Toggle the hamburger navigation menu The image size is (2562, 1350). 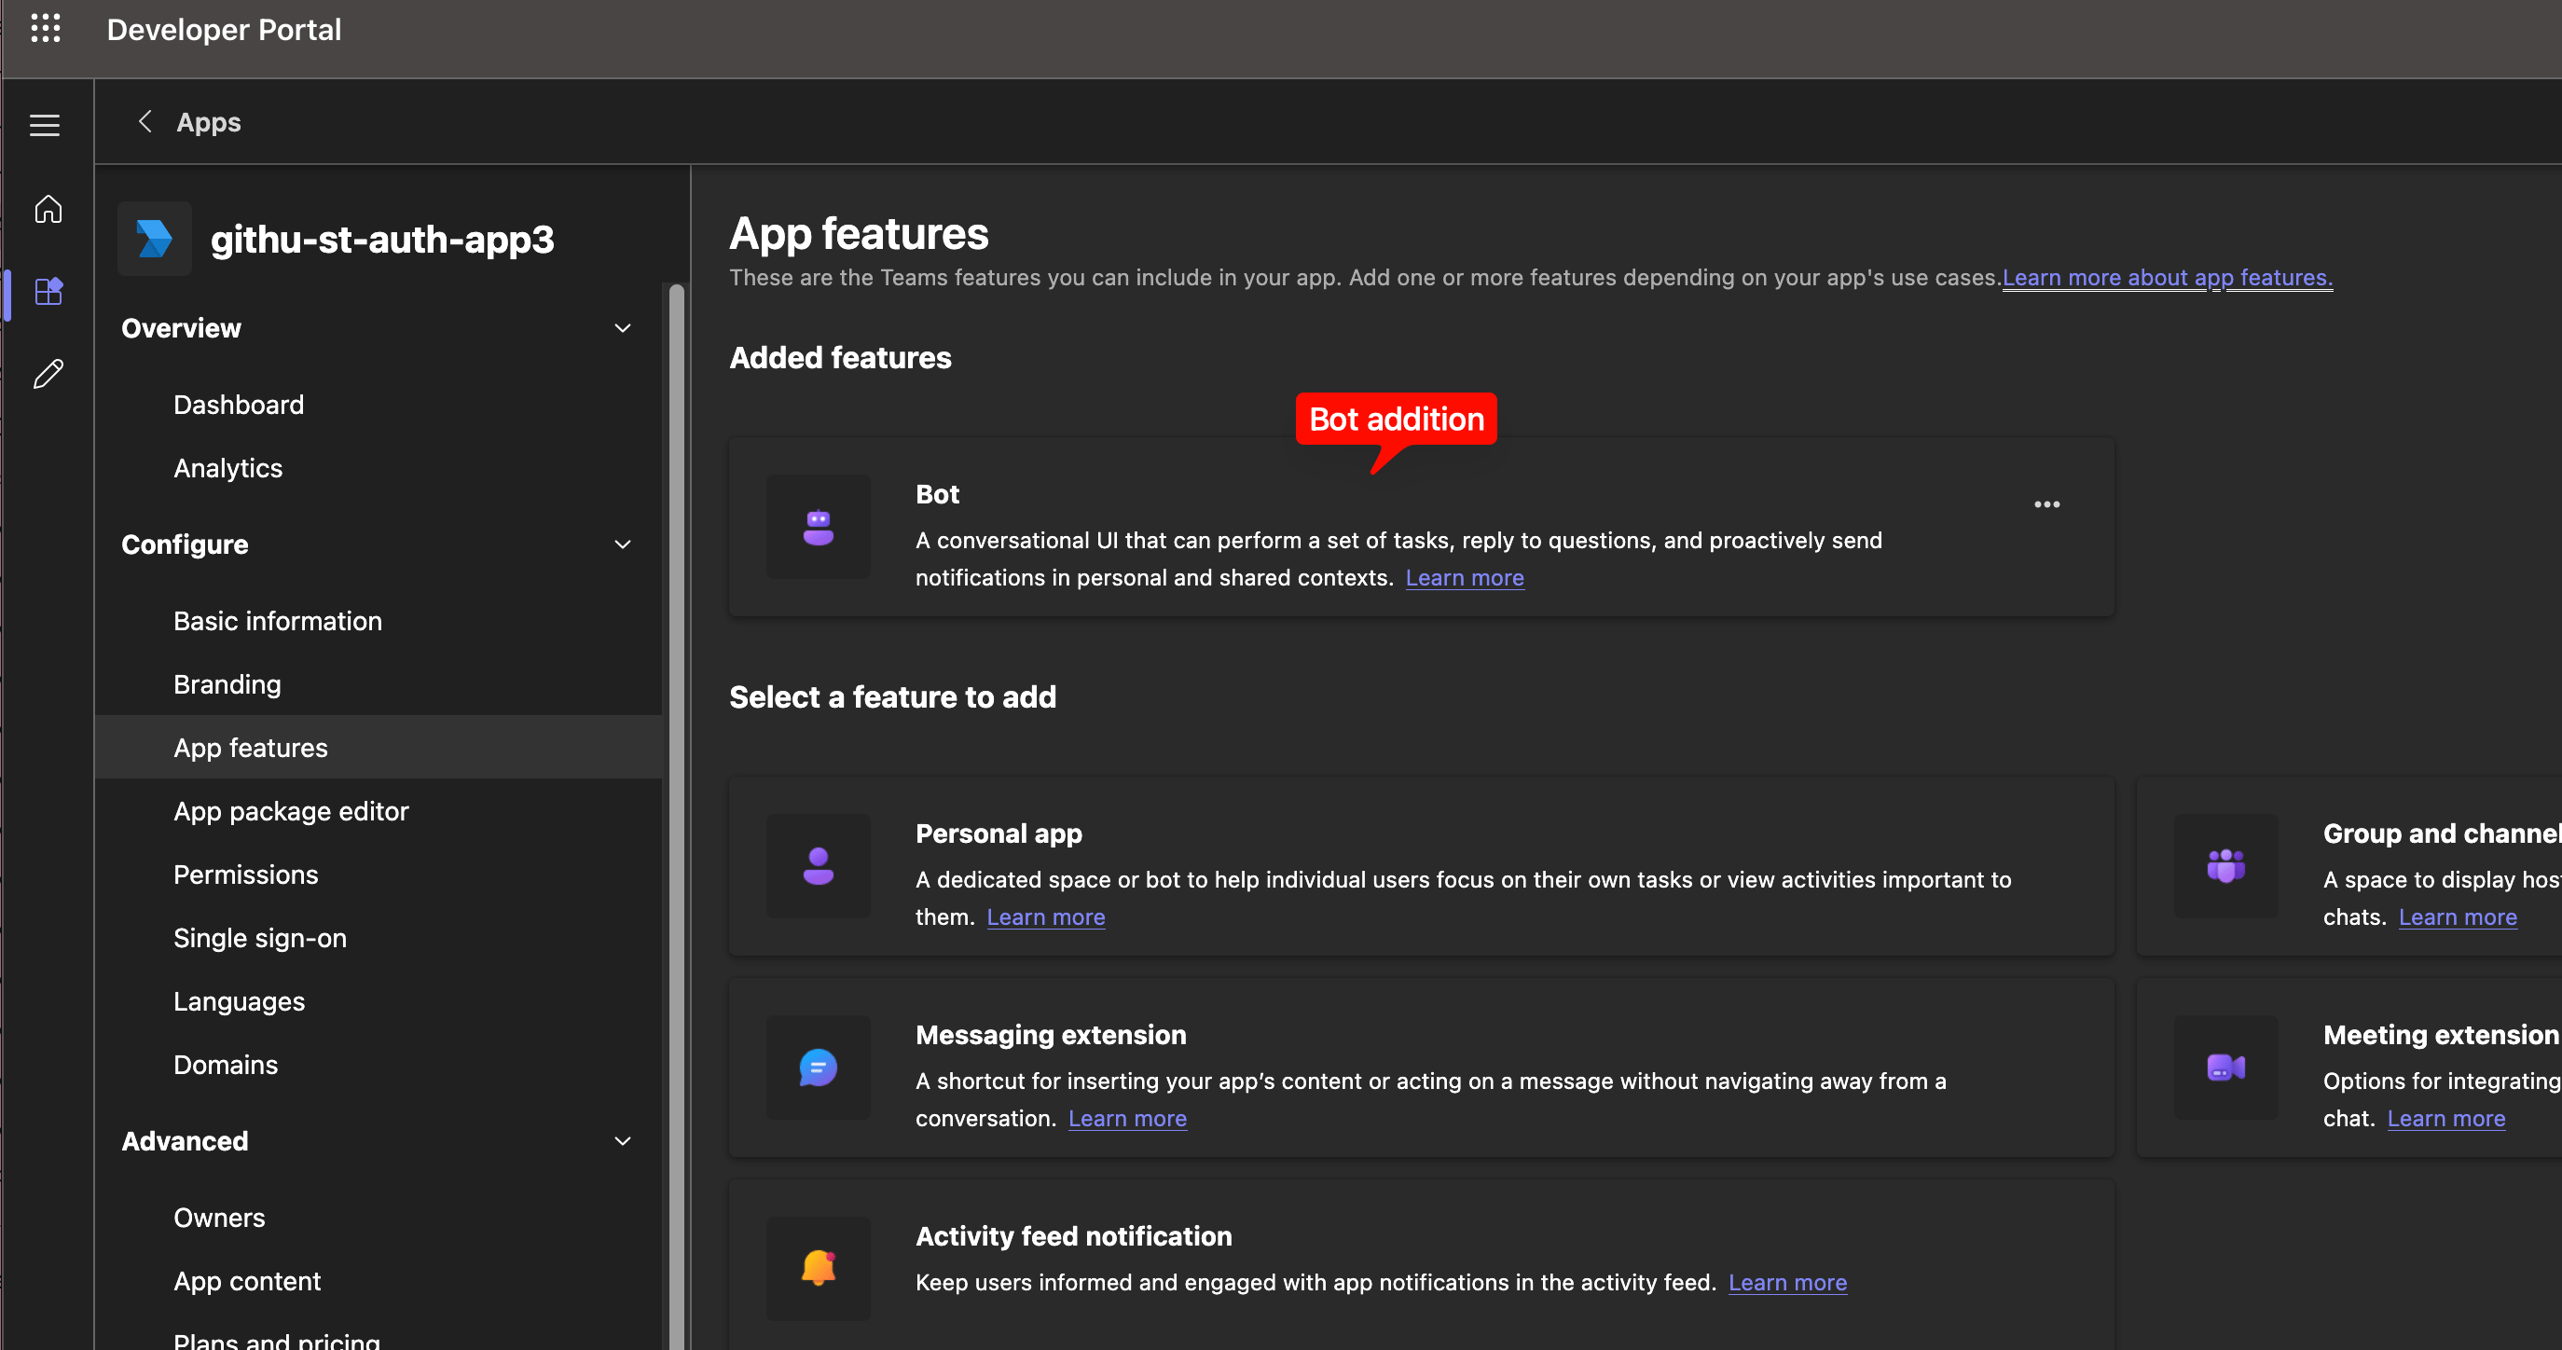point(45,125)
